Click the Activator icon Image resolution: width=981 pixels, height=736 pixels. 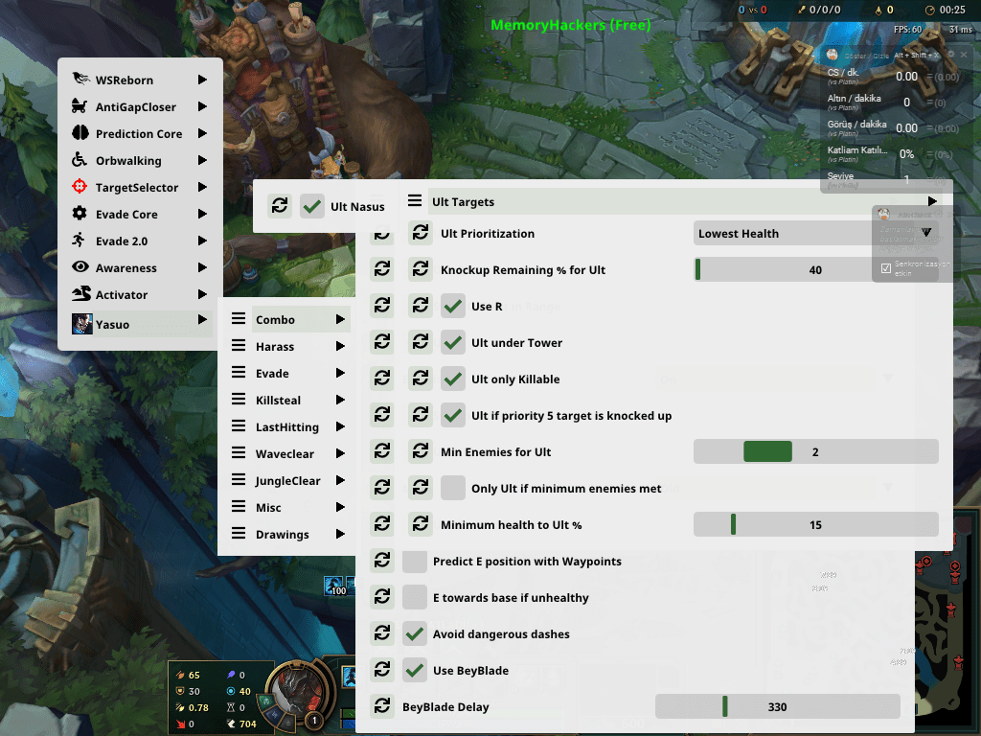pyautogui.click(x=81, y=293)
